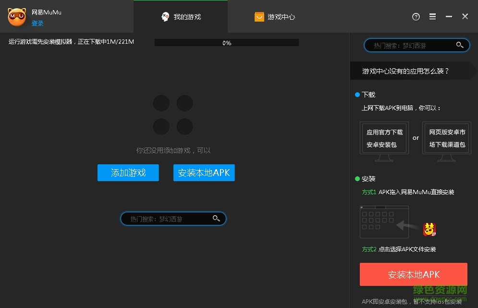The height and width of the screenshot is (308, 478).
Task: Click the blue 安装本地APK button
Action: pos(204,173)
